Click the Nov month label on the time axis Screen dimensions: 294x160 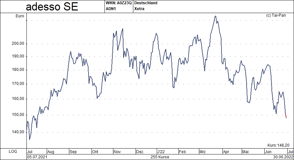[x=117, y=152]
